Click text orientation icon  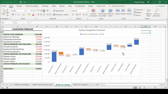click(x=48, y=10)
